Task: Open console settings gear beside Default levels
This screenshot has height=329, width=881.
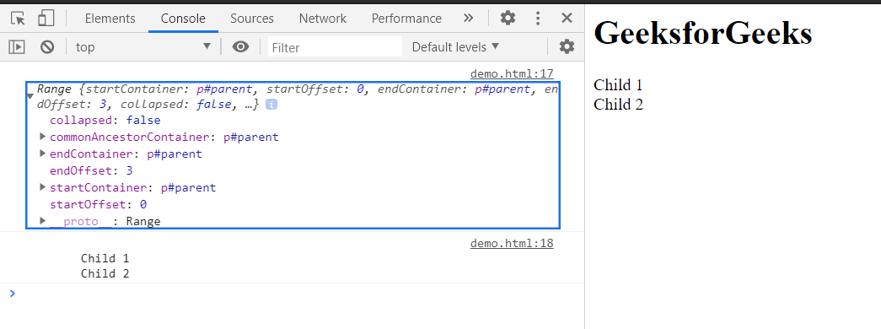Action: pyautogui.click(x=567, y=46)
